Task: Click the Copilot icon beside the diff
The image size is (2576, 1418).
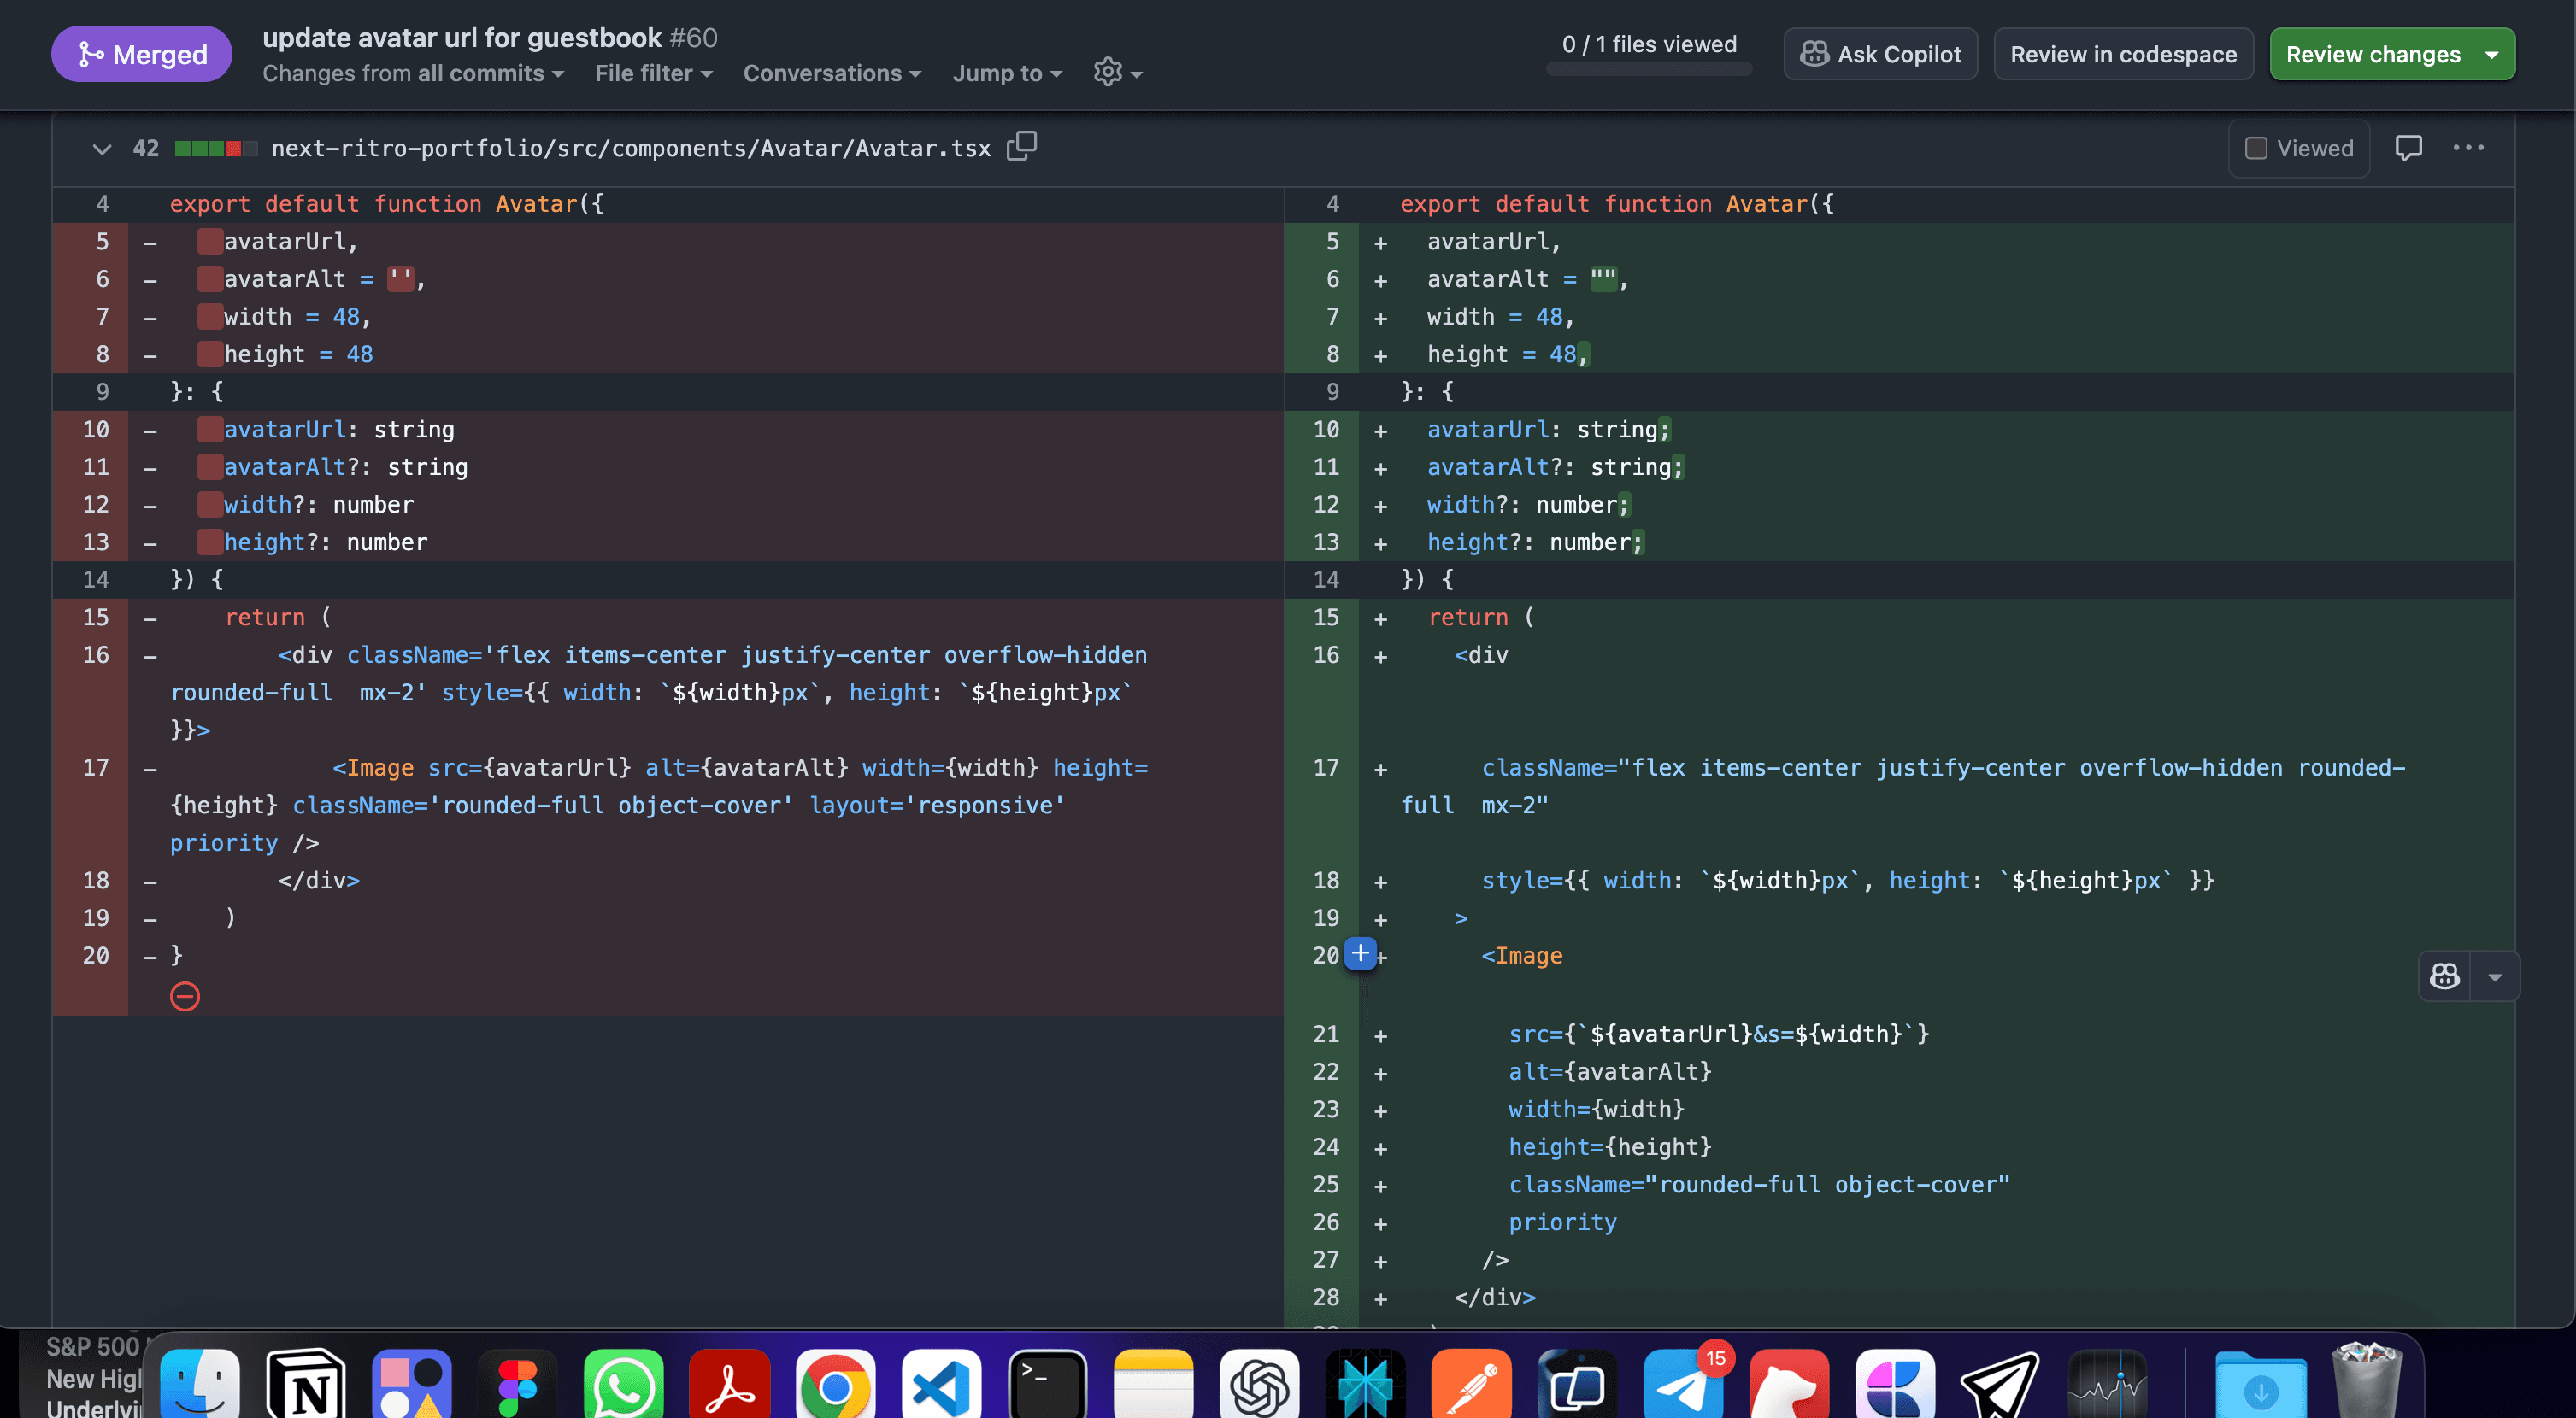Action: click(x=2444, y=976)
